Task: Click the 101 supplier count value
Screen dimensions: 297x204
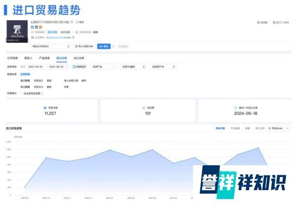Action: [x=148, y=113]
